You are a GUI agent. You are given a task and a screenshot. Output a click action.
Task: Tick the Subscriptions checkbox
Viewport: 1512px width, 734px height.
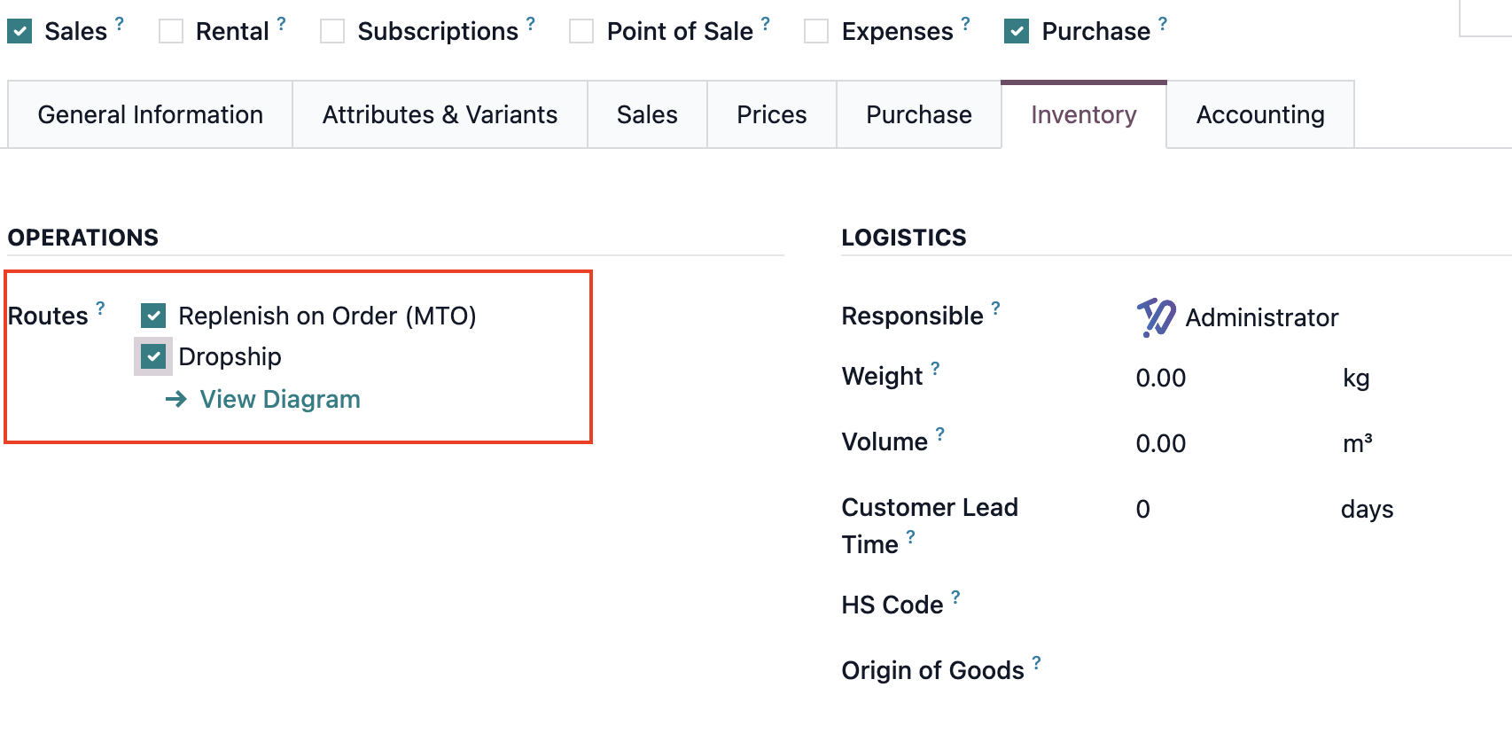click(332, 31)
